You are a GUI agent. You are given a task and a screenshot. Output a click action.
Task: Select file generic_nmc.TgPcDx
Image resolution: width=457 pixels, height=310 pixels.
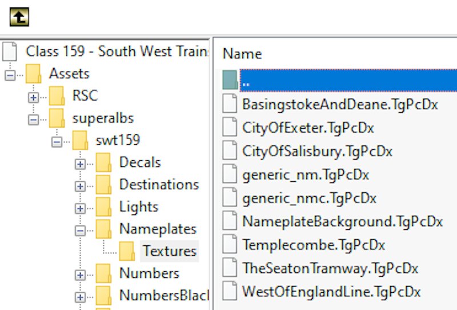point(310,198)
